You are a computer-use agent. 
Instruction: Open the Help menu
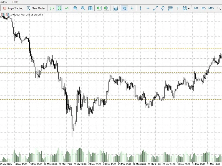coord(15,2)
